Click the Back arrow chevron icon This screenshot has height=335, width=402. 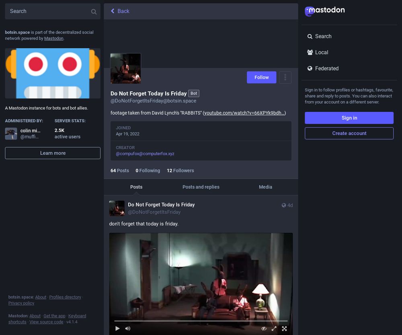click(113, 11)
